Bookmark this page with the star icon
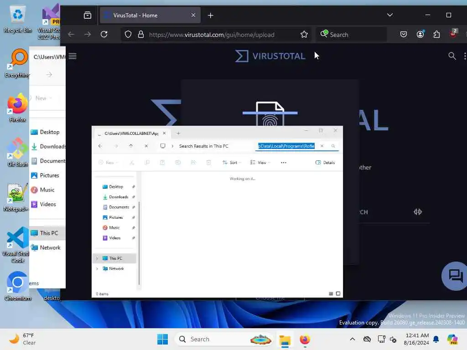Viewport: 467px width, 350px height. pos(304,35)
